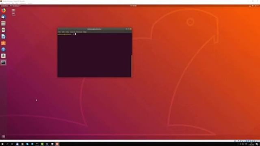Open Amazon launcher in the dock
This screenshot has width=260, height=146.
[3, 56]
